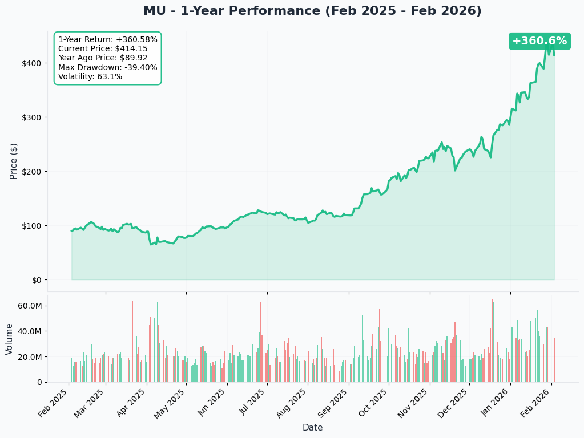Viewport: 584px width, 438px height.
Task: Click the $0 price axis label
Action: [x=37, y=280]
